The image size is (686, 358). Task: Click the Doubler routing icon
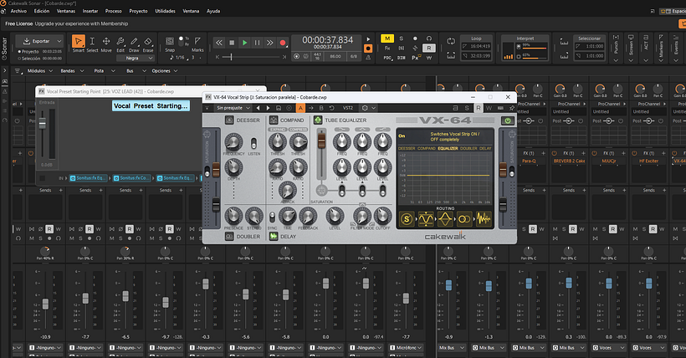pos(463,218)
